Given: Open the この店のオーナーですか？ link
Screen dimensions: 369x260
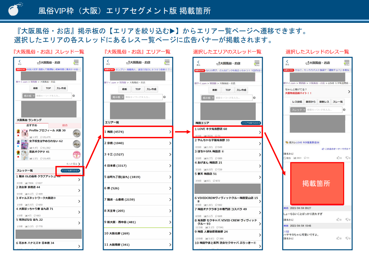Looking at the screenshot, I should pyautogui.click(x=336, y=149).
